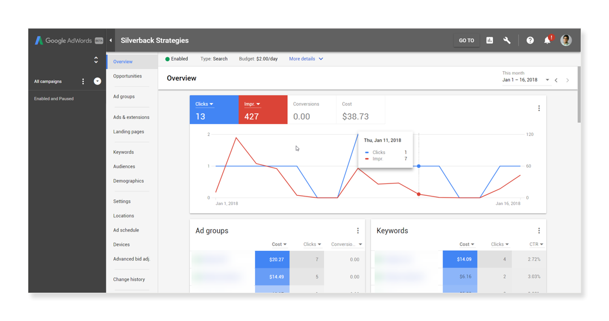
Task: Toggle the campaign list up-down arrows
Action: point(96,60)
